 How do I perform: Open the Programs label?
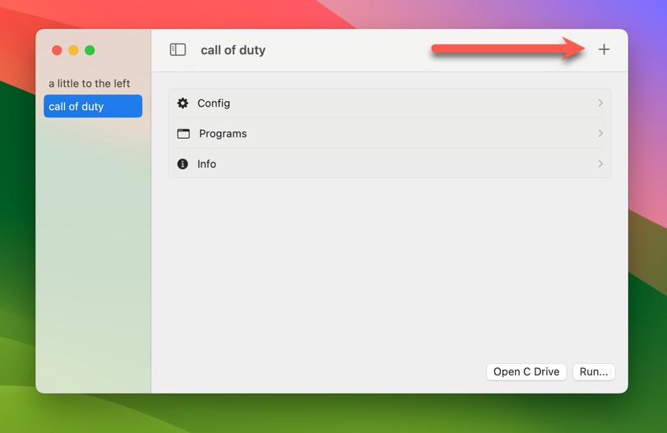[223, 133]
